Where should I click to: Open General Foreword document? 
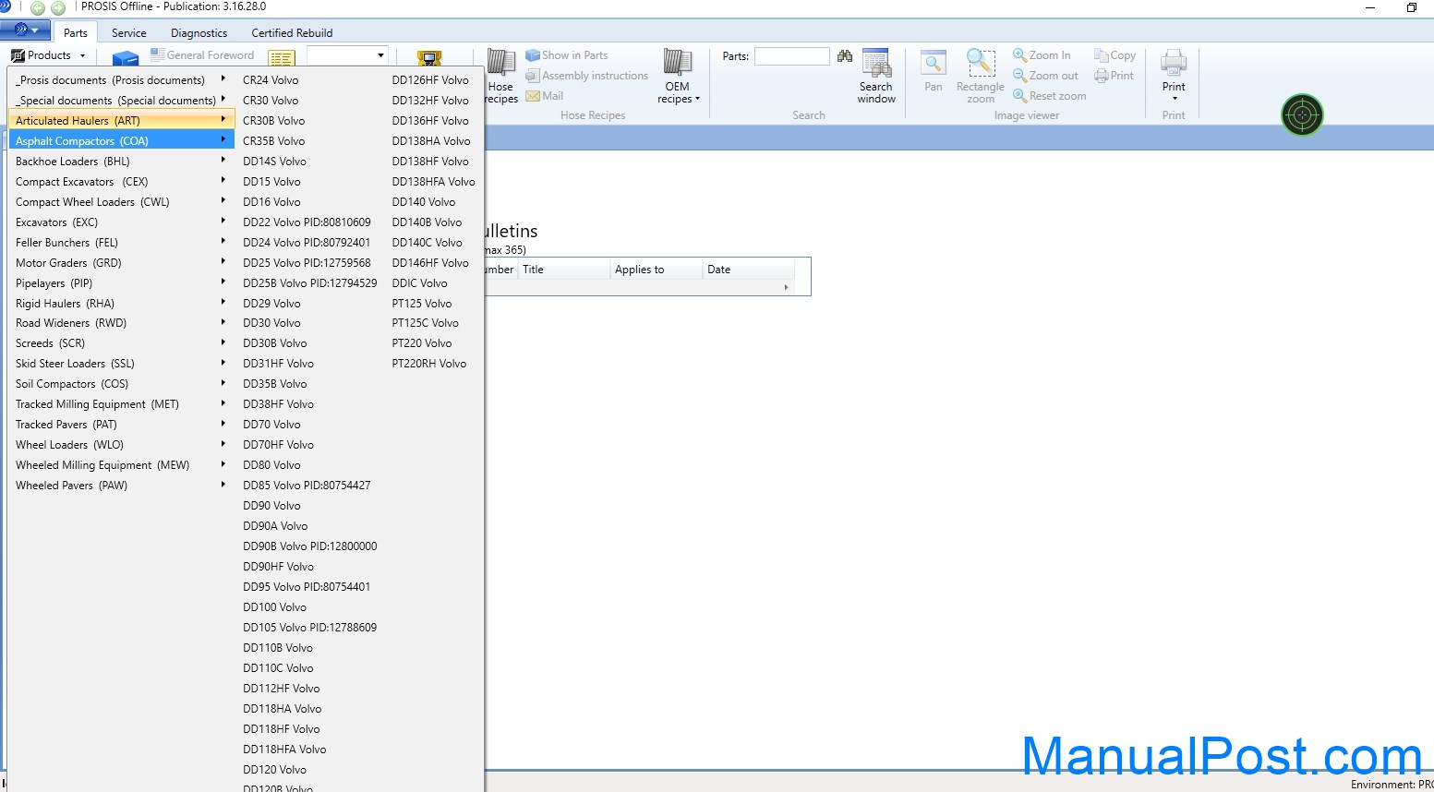coord(202,55)
